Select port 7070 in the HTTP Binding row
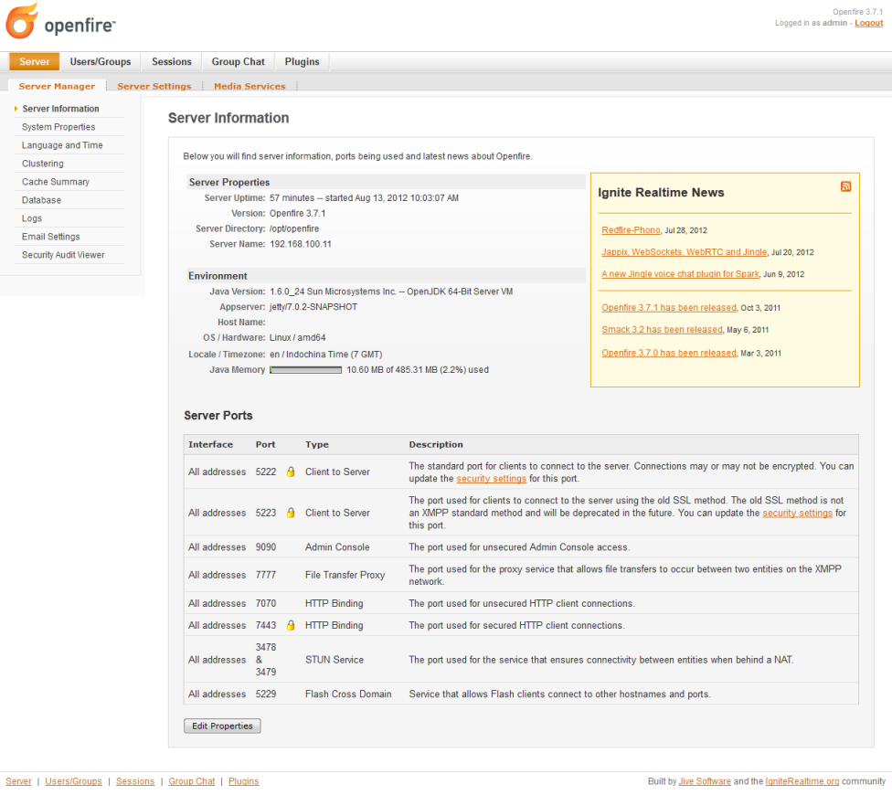This screenshot has height=795, width=892. coord(266,603)
